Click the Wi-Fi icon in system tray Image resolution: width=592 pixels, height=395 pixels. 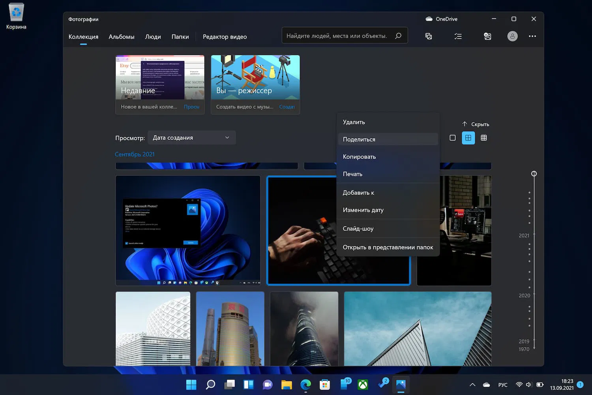pos(519,385)
